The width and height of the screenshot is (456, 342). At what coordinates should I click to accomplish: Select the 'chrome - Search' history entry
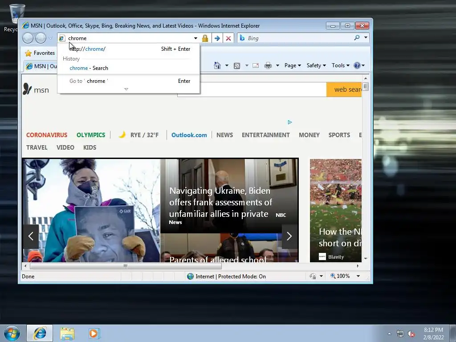tap(129, 68)
